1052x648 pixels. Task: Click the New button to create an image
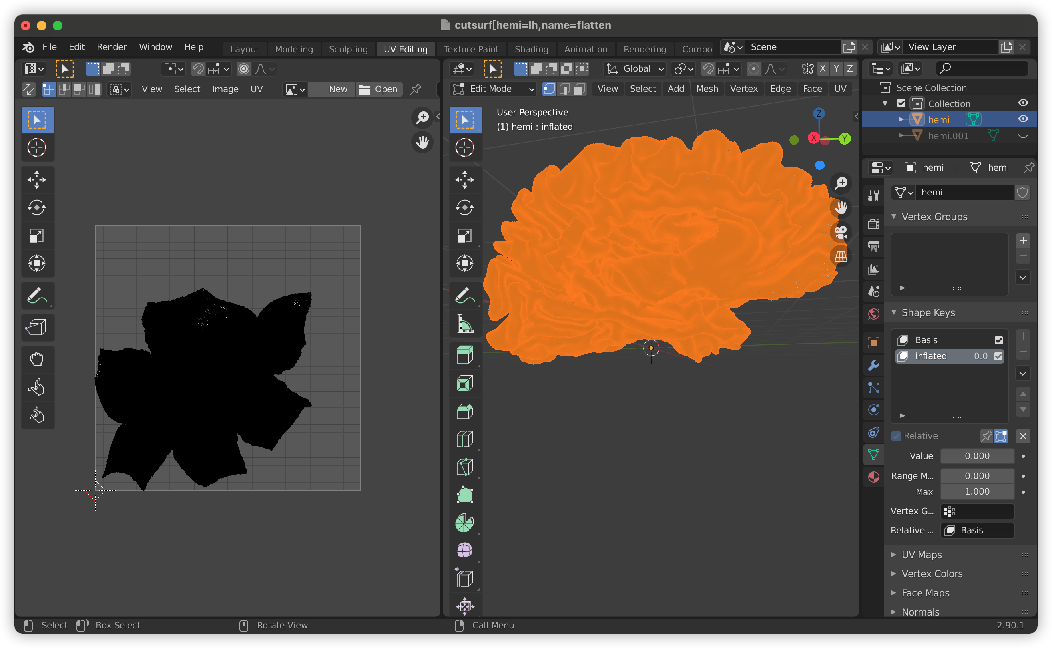[331, 89]
